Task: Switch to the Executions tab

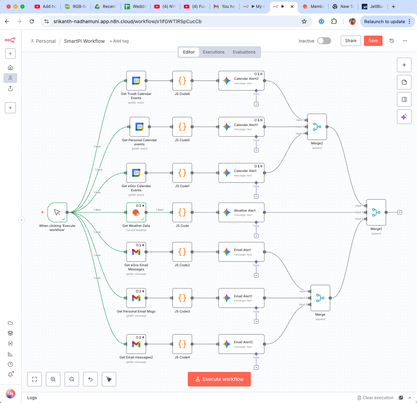Action: pos(214,52)
